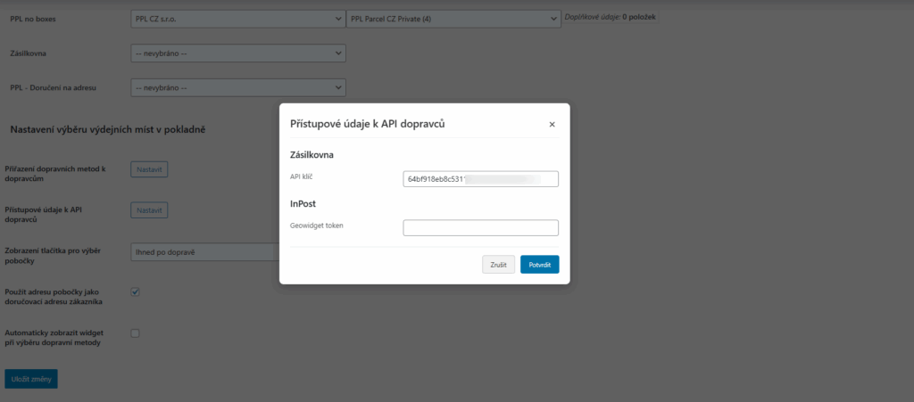Click the InPost heading in dialog
Viewport: 914px width, 402px height.
tap(303, 203)
